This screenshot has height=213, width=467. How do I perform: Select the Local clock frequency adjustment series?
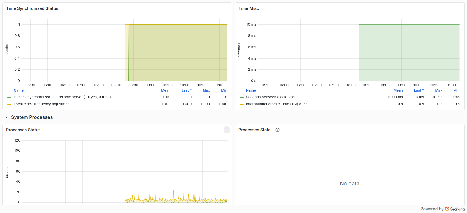point(42,104)
